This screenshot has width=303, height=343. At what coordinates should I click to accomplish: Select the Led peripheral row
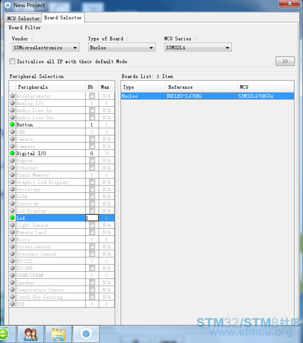click(62, 218)
